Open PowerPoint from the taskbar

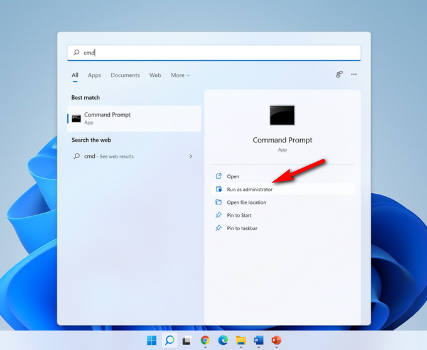276,340
